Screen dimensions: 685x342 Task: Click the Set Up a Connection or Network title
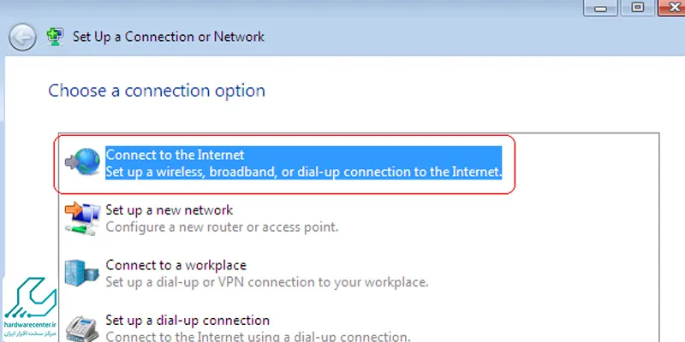(168, 37)
